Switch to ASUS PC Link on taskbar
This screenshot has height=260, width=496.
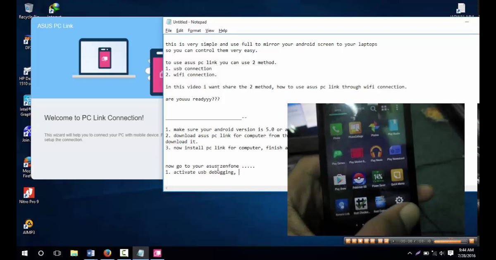tap(157, 253)
